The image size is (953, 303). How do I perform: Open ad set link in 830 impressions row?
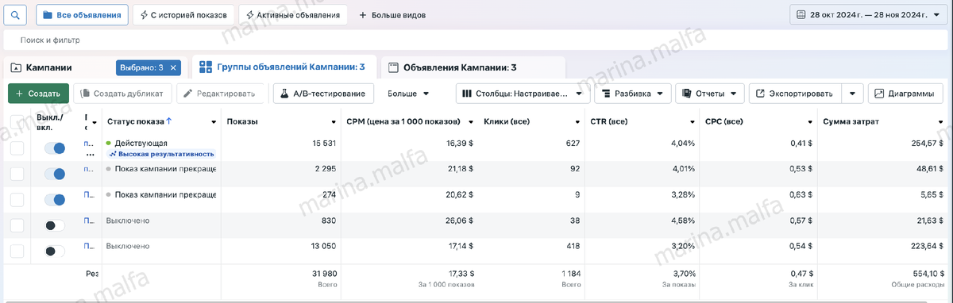click(x=88, y=221)
